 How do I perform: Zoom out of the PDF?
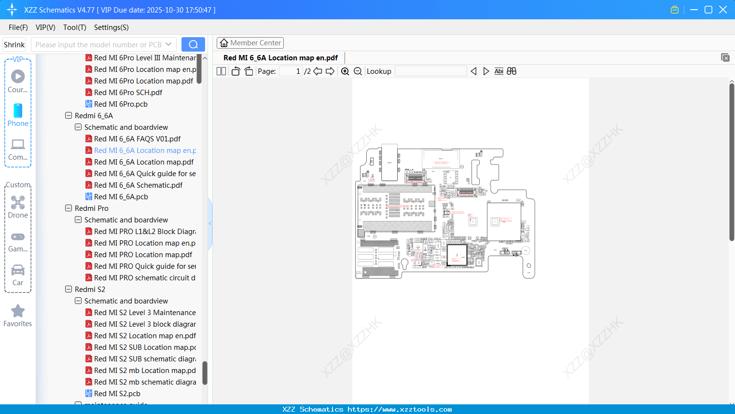(358, 71)
